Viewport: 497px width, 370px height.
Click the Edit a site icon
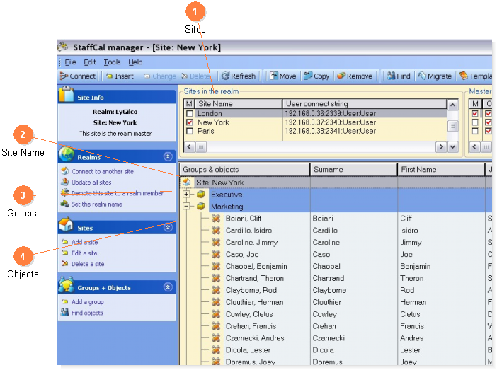64,253
